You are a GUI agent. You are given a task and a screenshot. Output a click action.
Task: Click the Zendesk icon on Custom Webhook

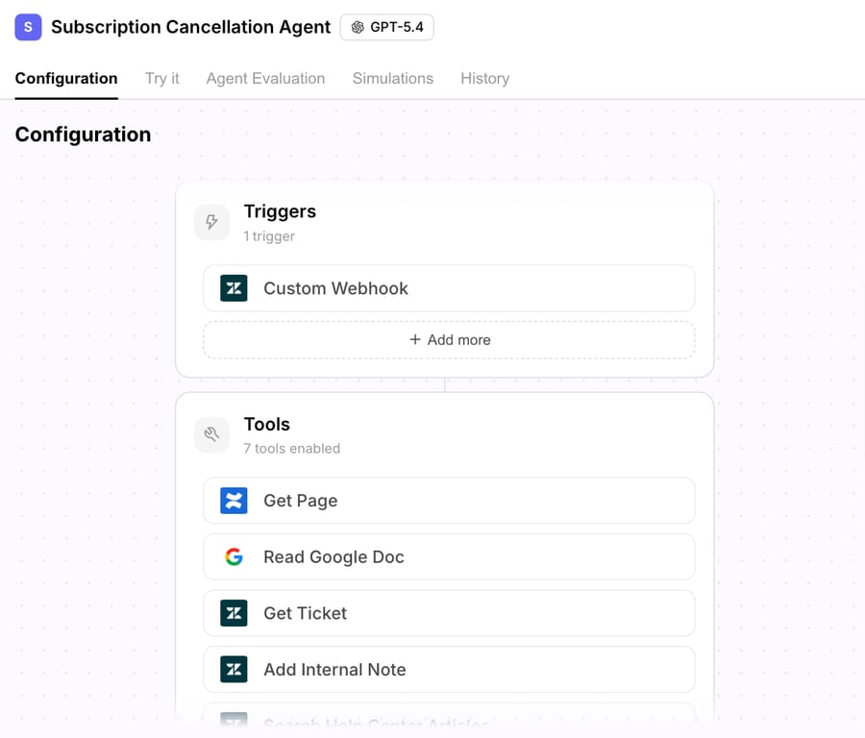(x=234, y=288)
